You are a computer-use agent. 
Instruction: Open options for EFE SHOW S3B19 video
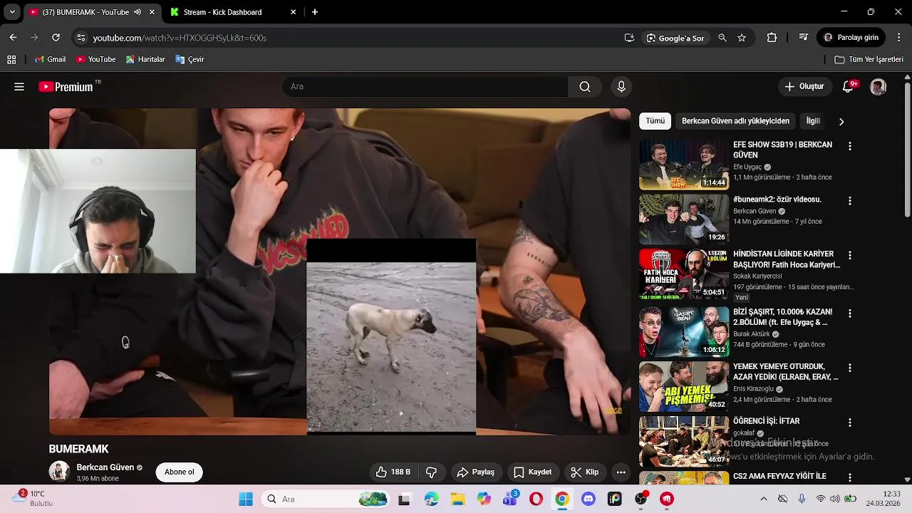pos(849,146)
